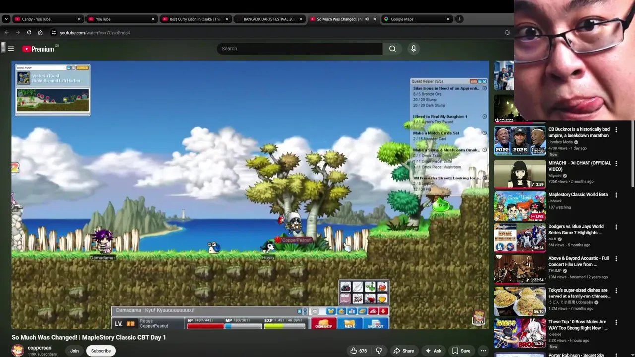Viewport: 635px width, 357px height.
Task: Open options for CB Bucknor video
Action: pos(616,130)
